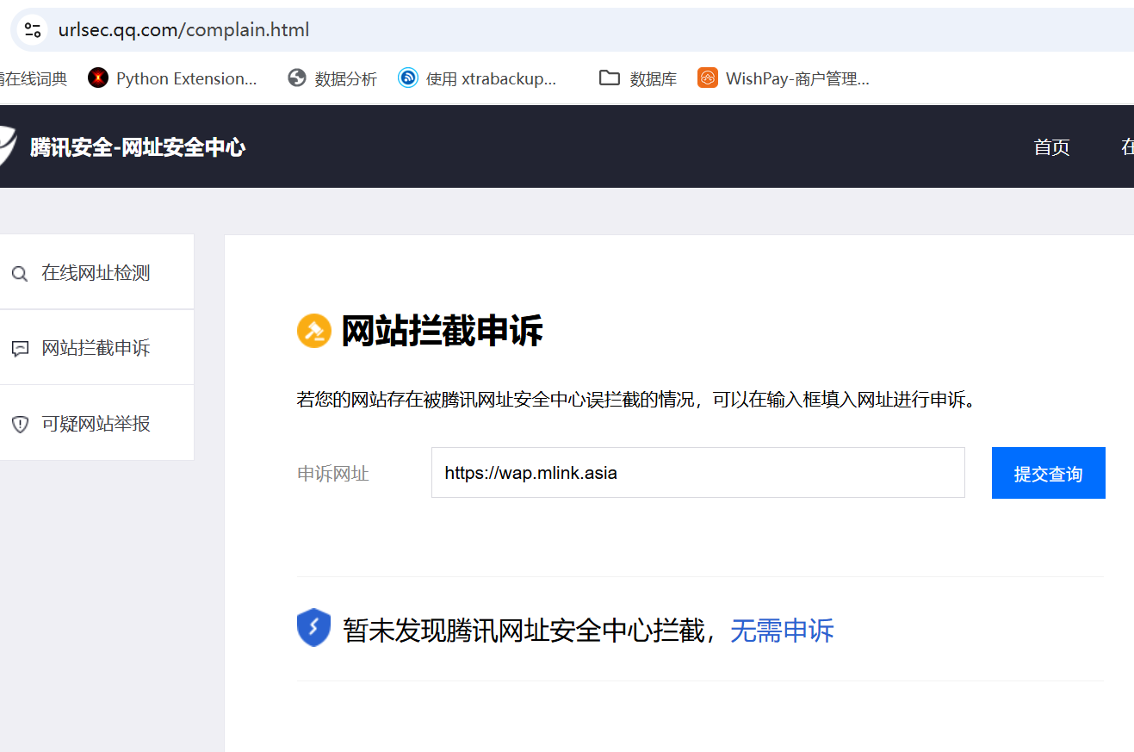Click the magnifier icon beside 在线网址检测

tap(20, 274)
